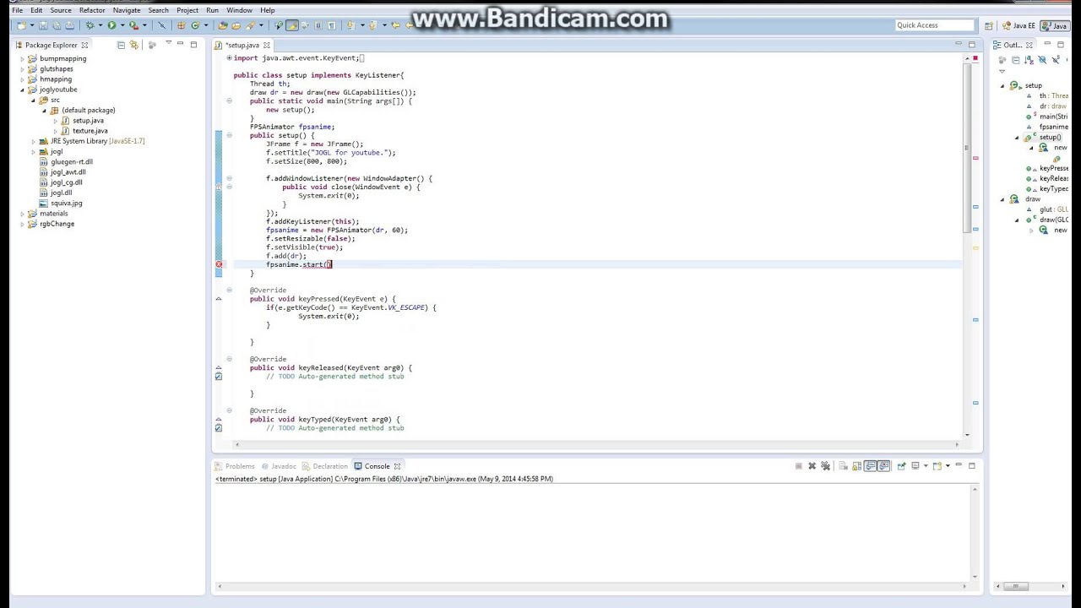Image resolution: width=1081 pixels, height=608 pixels.
Task: Click the Pin Console icon
Action: click(901, 466)
